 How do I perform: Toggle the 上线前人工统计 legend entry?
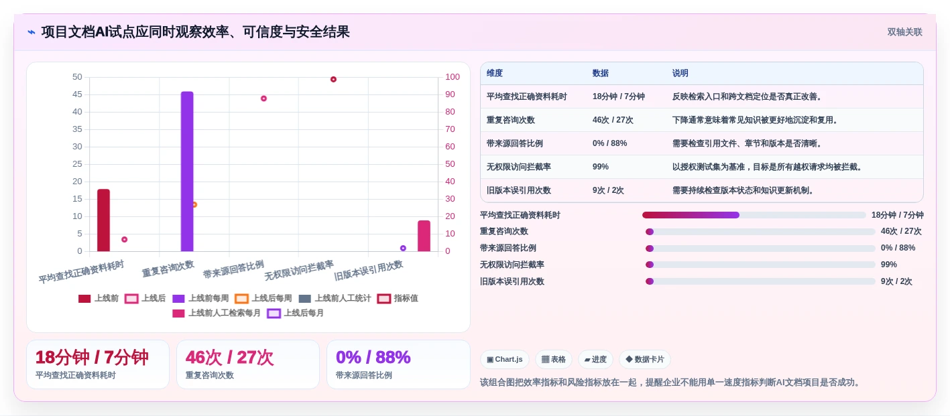click(335, 299)
